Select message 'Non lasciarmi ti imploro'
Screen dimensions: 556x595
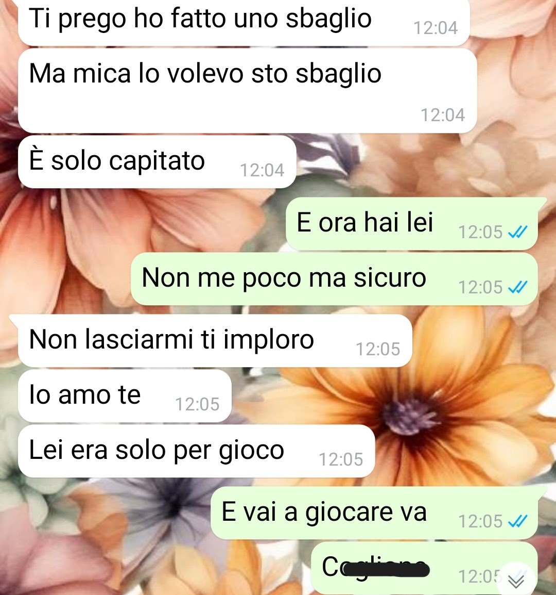(x=215, y=340)
